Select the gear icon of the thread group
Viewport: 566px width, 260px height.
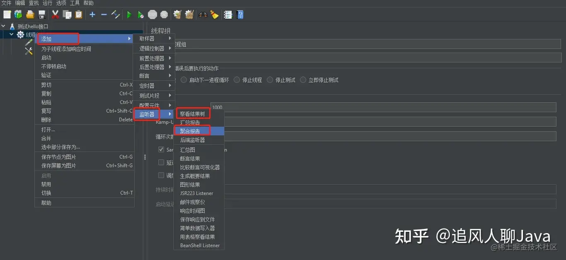[x=20, y=34]
